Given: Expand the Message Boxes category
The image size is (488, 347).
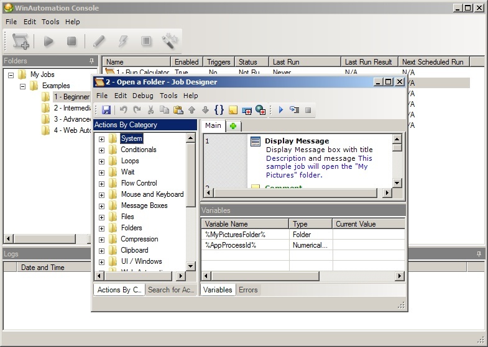Looking at the screenshot, I should tap(101, 206).
